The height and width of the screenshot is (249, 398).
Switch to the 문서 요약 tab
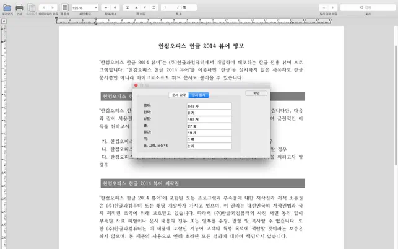(x=179, y=95)
